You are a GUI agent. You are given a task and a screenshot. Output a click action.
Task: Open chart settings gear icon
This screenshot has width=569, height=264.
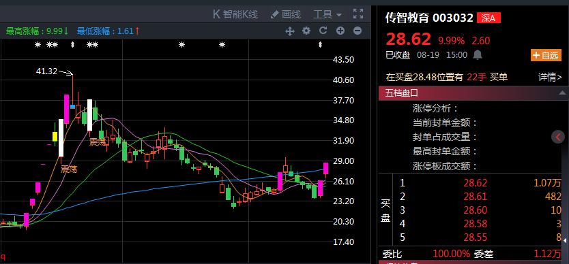[x=306, y=31]
